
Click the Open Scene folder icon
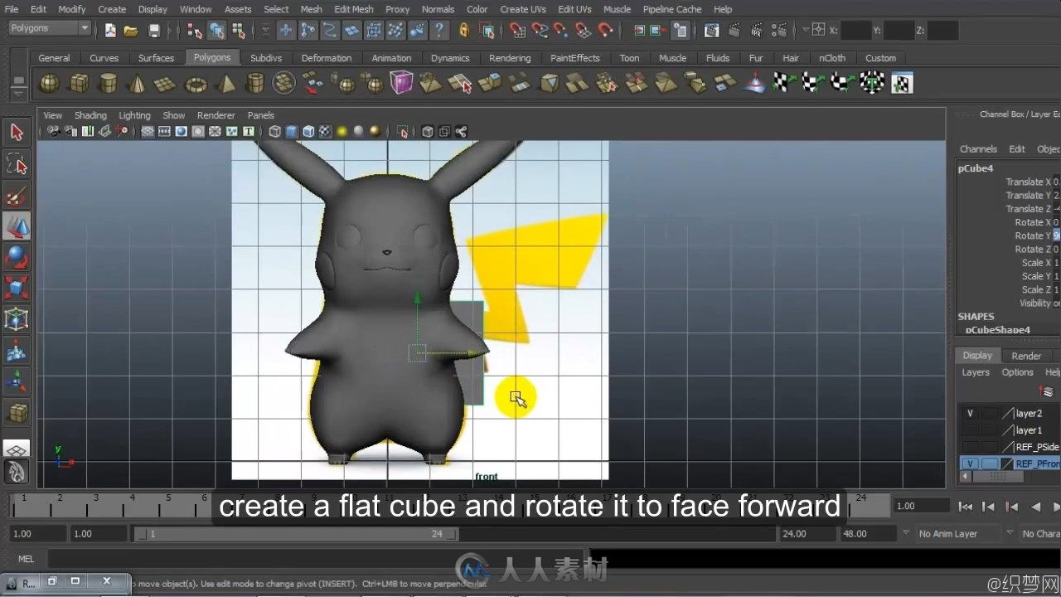pos(131,31)
